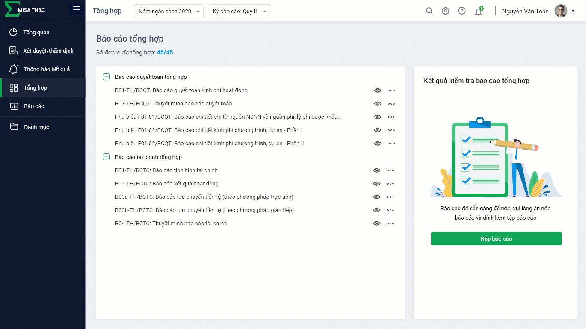Open more options for B03-TH/BCQT report
Image resolution: width=586 pixels, height=329 pixels.
pos(391,104)
